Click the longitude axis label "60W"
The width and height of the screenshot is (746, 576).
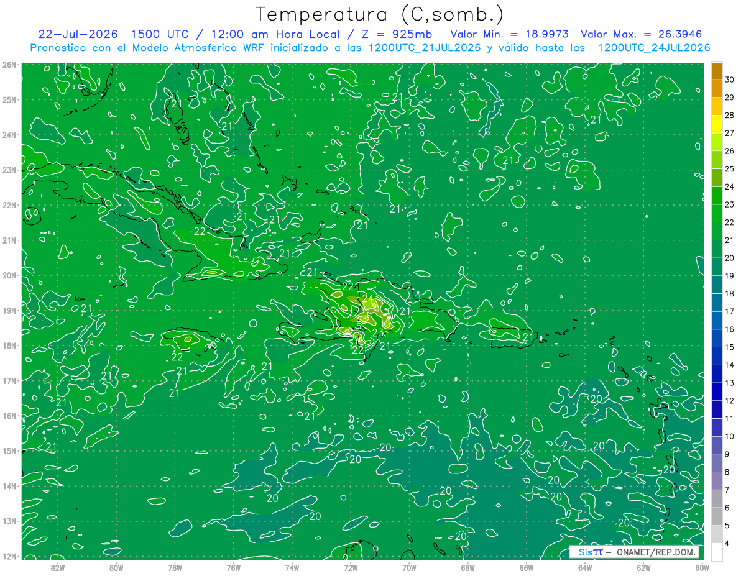[x=702, y=567]
